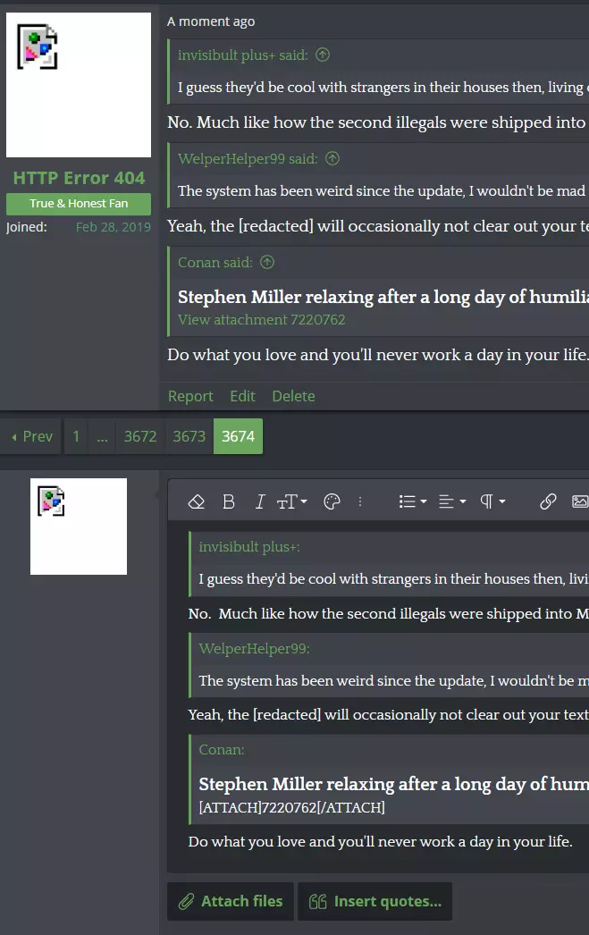This screenshot has width=589, height=935.
Task: Click 'WelperHelper99 said:' quote header
Action: (248, 158)
